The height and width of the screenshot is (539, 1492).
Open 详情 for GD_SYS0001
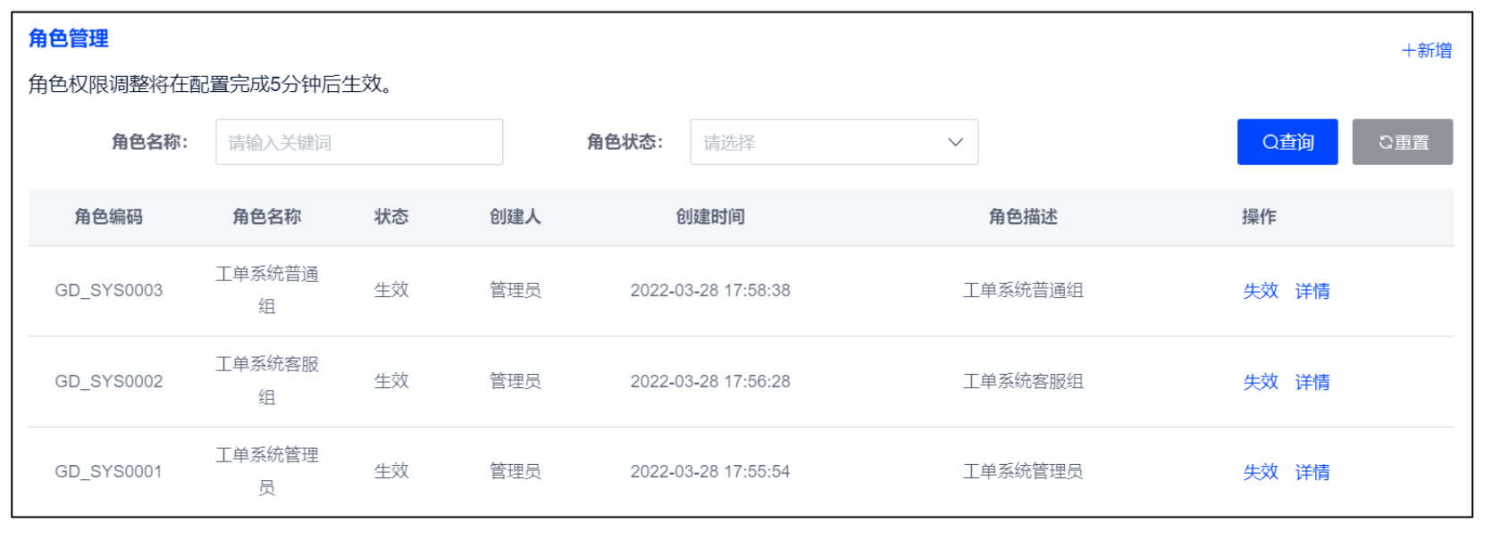pyautogui.click(x=1312, y=472)
